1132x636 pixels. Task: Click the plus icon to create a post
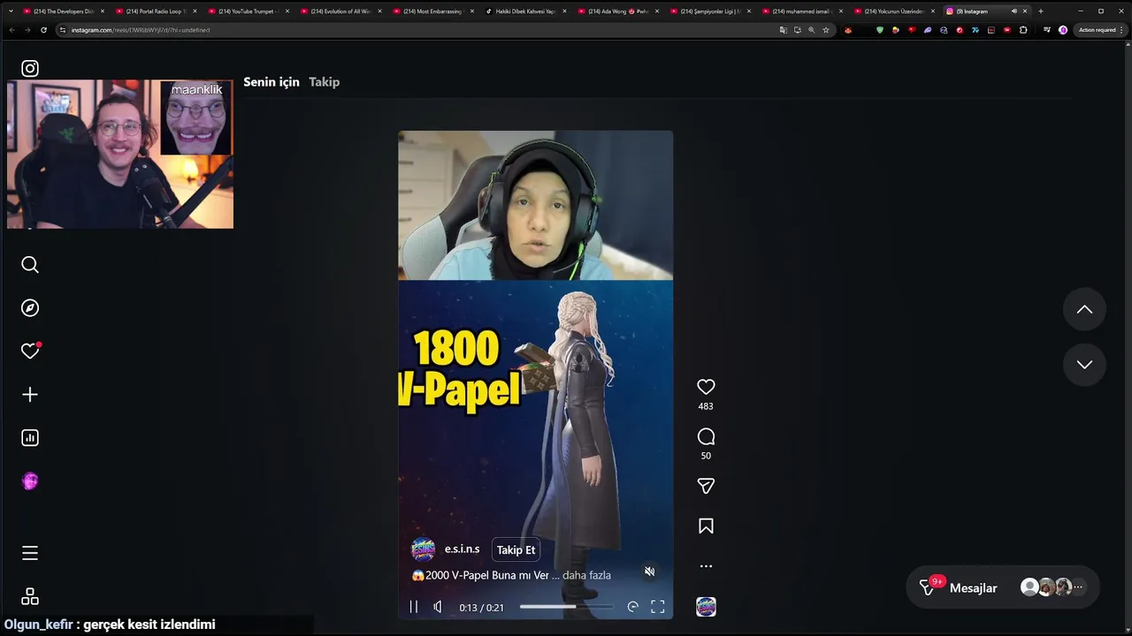point(30,395)
